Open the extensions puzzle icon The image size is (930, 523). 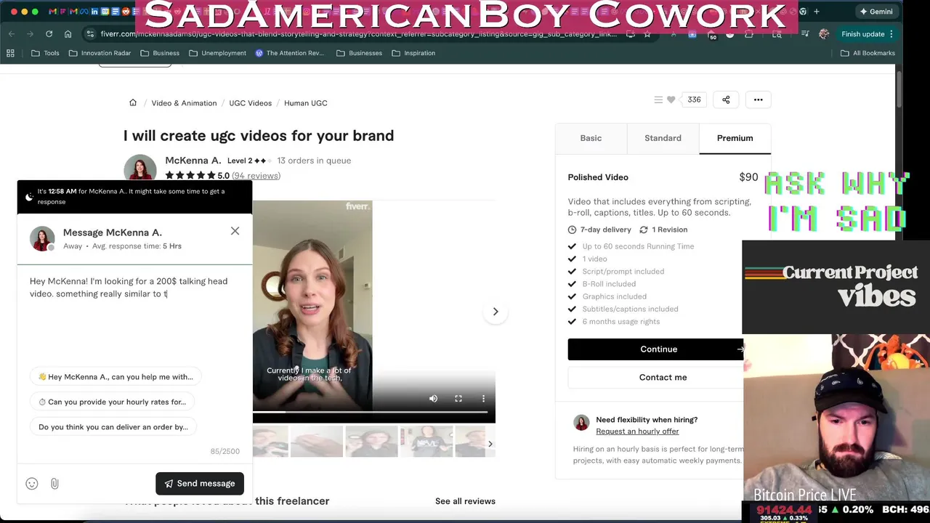pos(748,34)
